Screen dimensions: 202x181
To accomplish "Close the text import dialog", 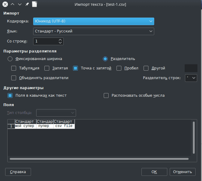I will (5, 4).
